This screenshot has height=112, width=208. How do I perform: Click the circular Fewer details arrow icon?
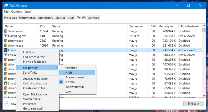(x=7, y=103)
